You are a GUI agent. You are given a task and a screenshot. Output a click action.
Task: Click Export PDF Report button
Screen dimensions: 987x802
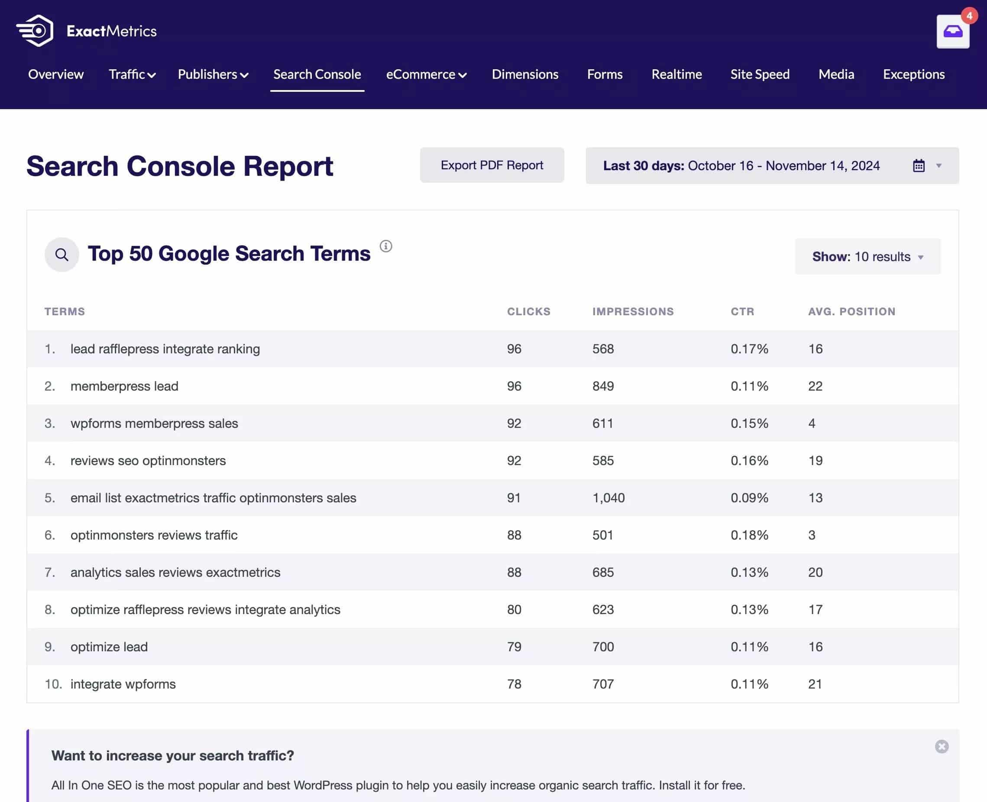(x=492, y=165)
